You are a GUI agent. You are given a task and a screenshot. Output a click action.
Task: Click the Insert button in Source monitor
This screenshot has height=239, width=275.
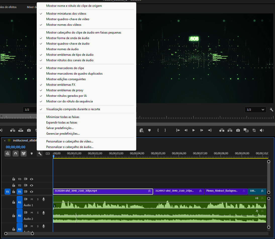pos(13,130)
